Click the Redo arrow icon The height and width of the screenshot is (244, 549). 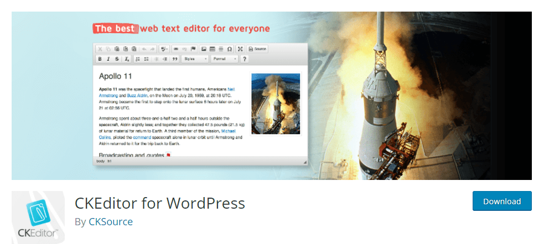[152, 49]
